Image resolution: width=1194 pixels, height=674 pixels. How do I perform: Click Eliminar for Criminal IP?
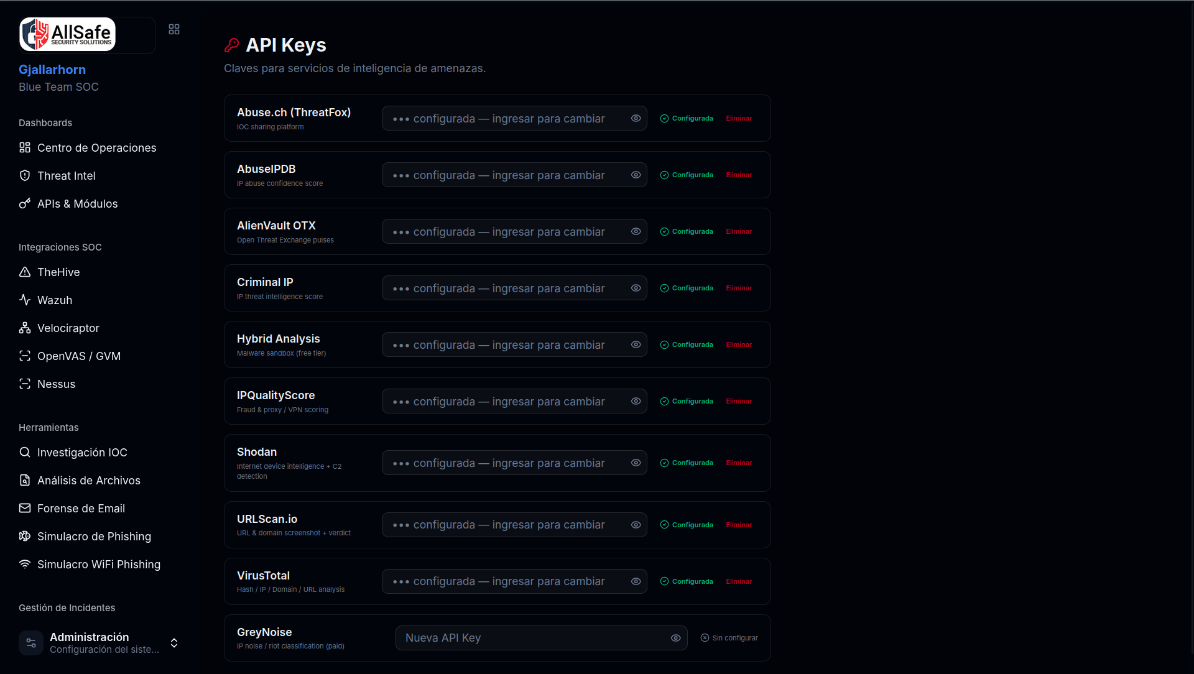tap(739, 288)
